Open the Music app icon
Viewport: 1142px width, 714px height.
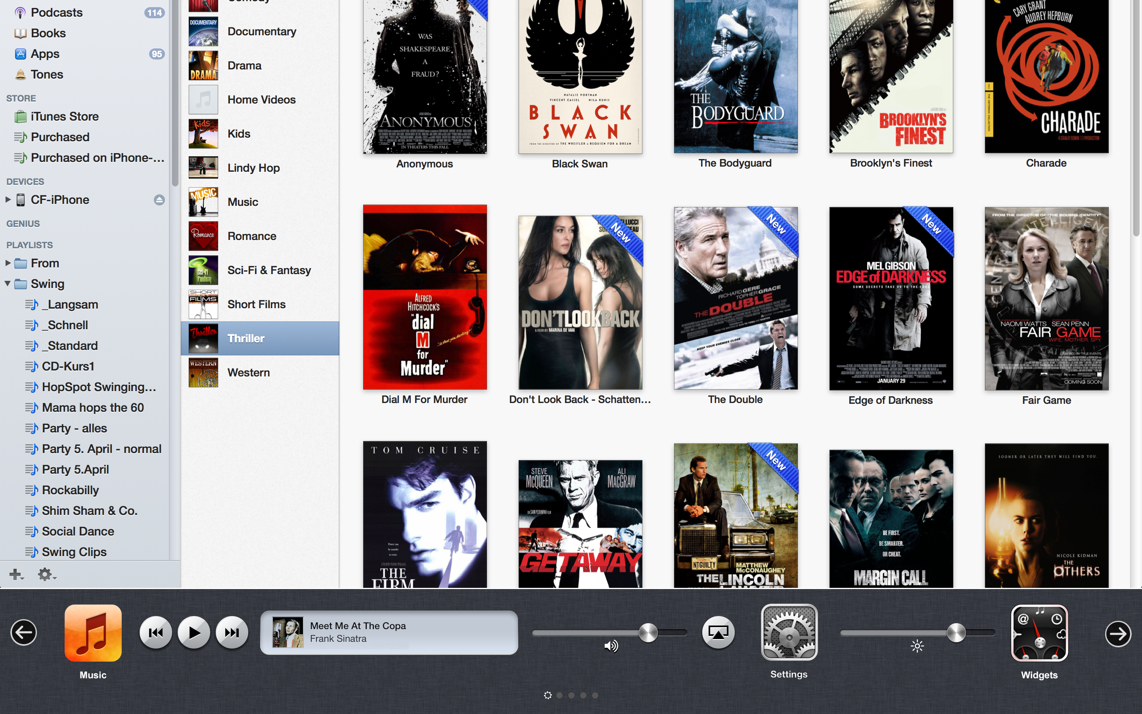pos(93,633)
